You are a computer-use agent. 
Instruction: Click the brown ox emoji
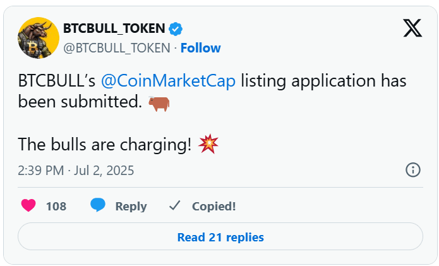point(159,104)
